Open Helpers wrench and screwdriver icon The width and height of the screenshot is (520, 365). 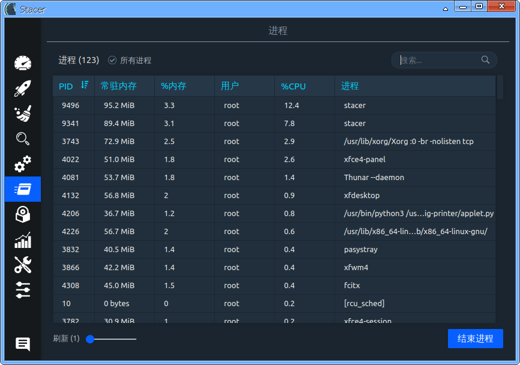point(23,265)
